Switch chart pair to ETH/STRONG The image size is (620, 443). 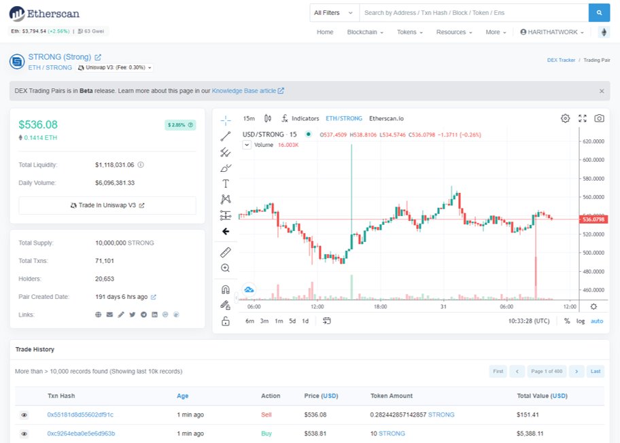pyautogui.click(x=343, y=118)
